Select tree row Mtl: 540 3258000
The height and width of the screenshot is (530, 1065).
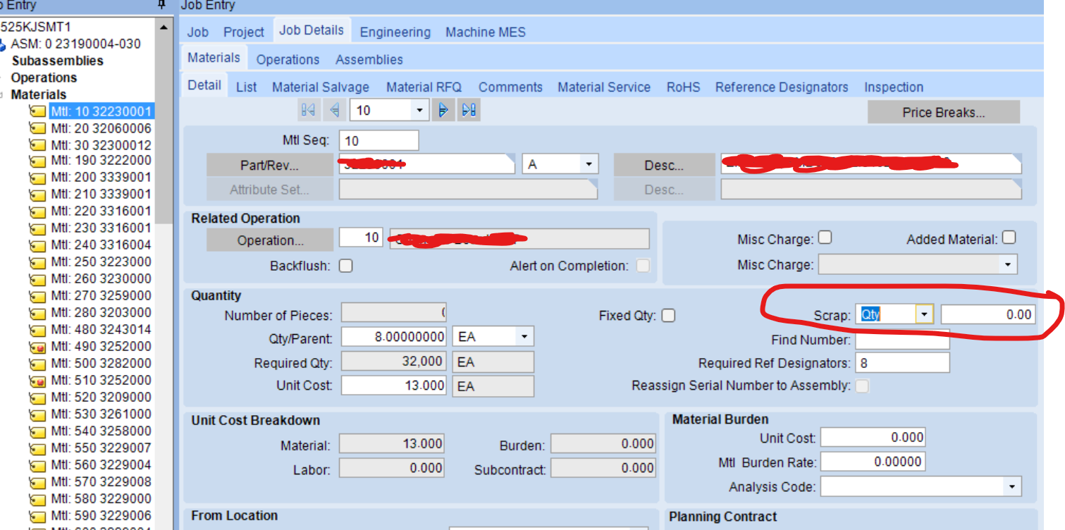[x=101, y=431]
